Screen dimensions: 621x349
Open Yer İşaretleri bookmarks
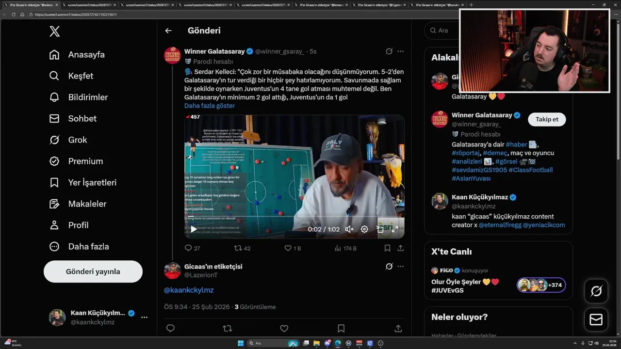point(83,182)
